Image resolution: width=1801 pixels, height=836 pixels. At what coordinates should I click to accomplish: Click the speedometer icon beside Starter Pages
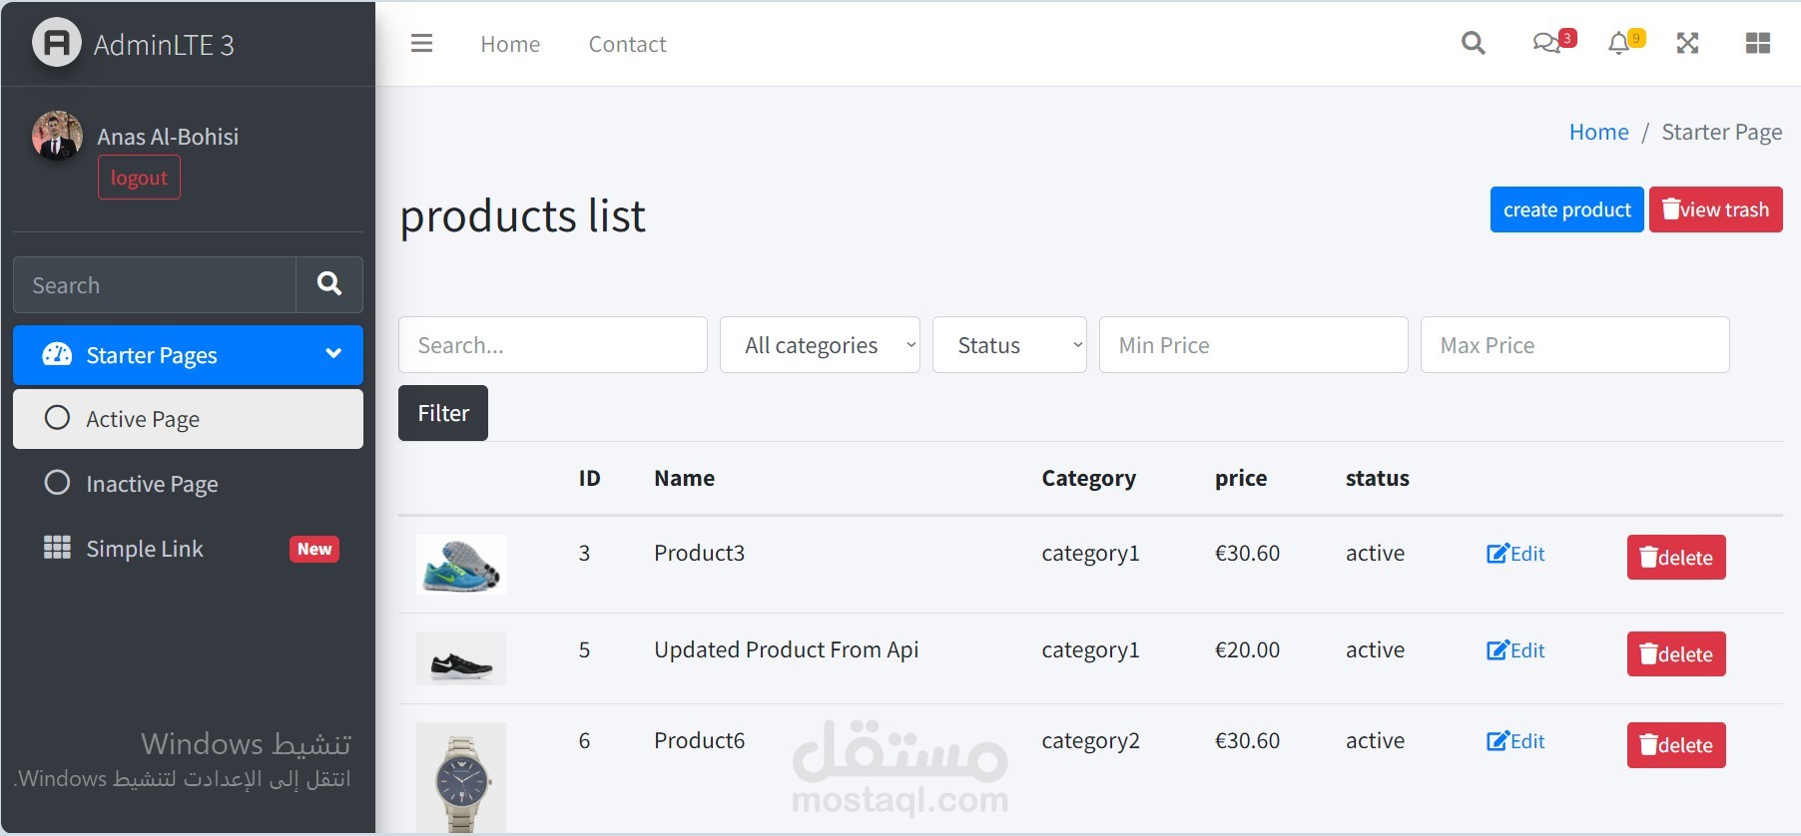click(x=57, y=354)
